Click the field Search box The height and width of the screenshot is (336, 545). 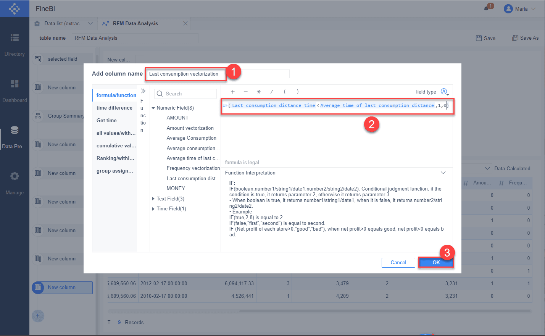pyautogui.click(x=185, y=94)
